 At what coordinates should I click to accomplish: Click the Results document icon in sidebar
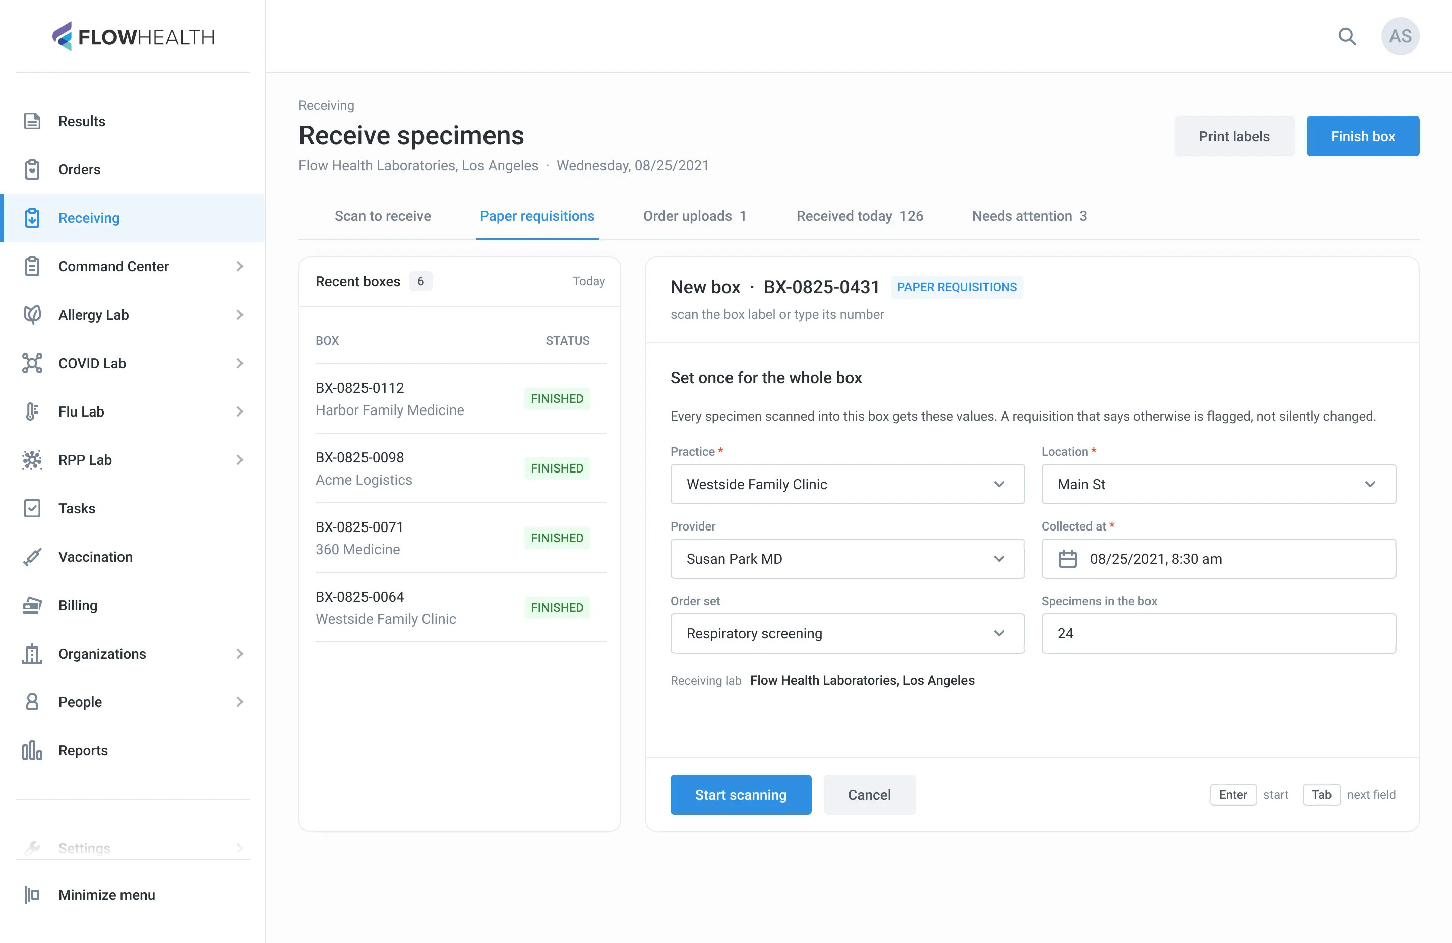click(x=32, y=121)
